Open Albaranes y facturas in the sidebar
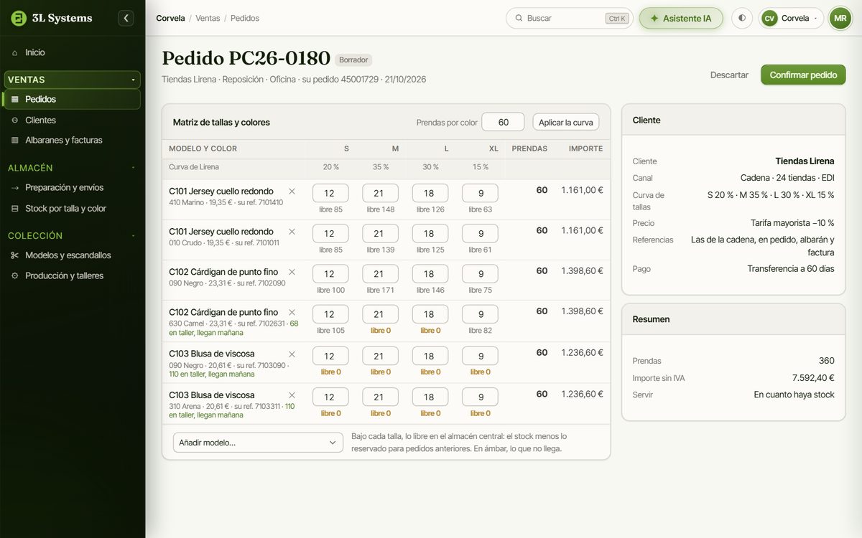The width and height of the screenshot is (862, 538). click(73, 140)
